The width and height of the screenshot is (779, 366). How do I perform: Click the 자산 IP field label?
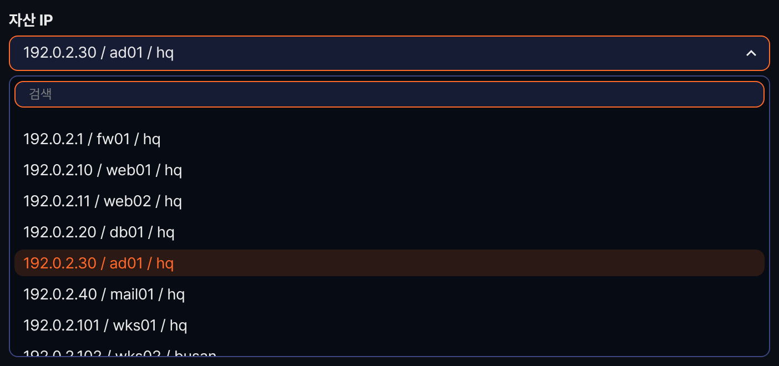click(31, 20)
